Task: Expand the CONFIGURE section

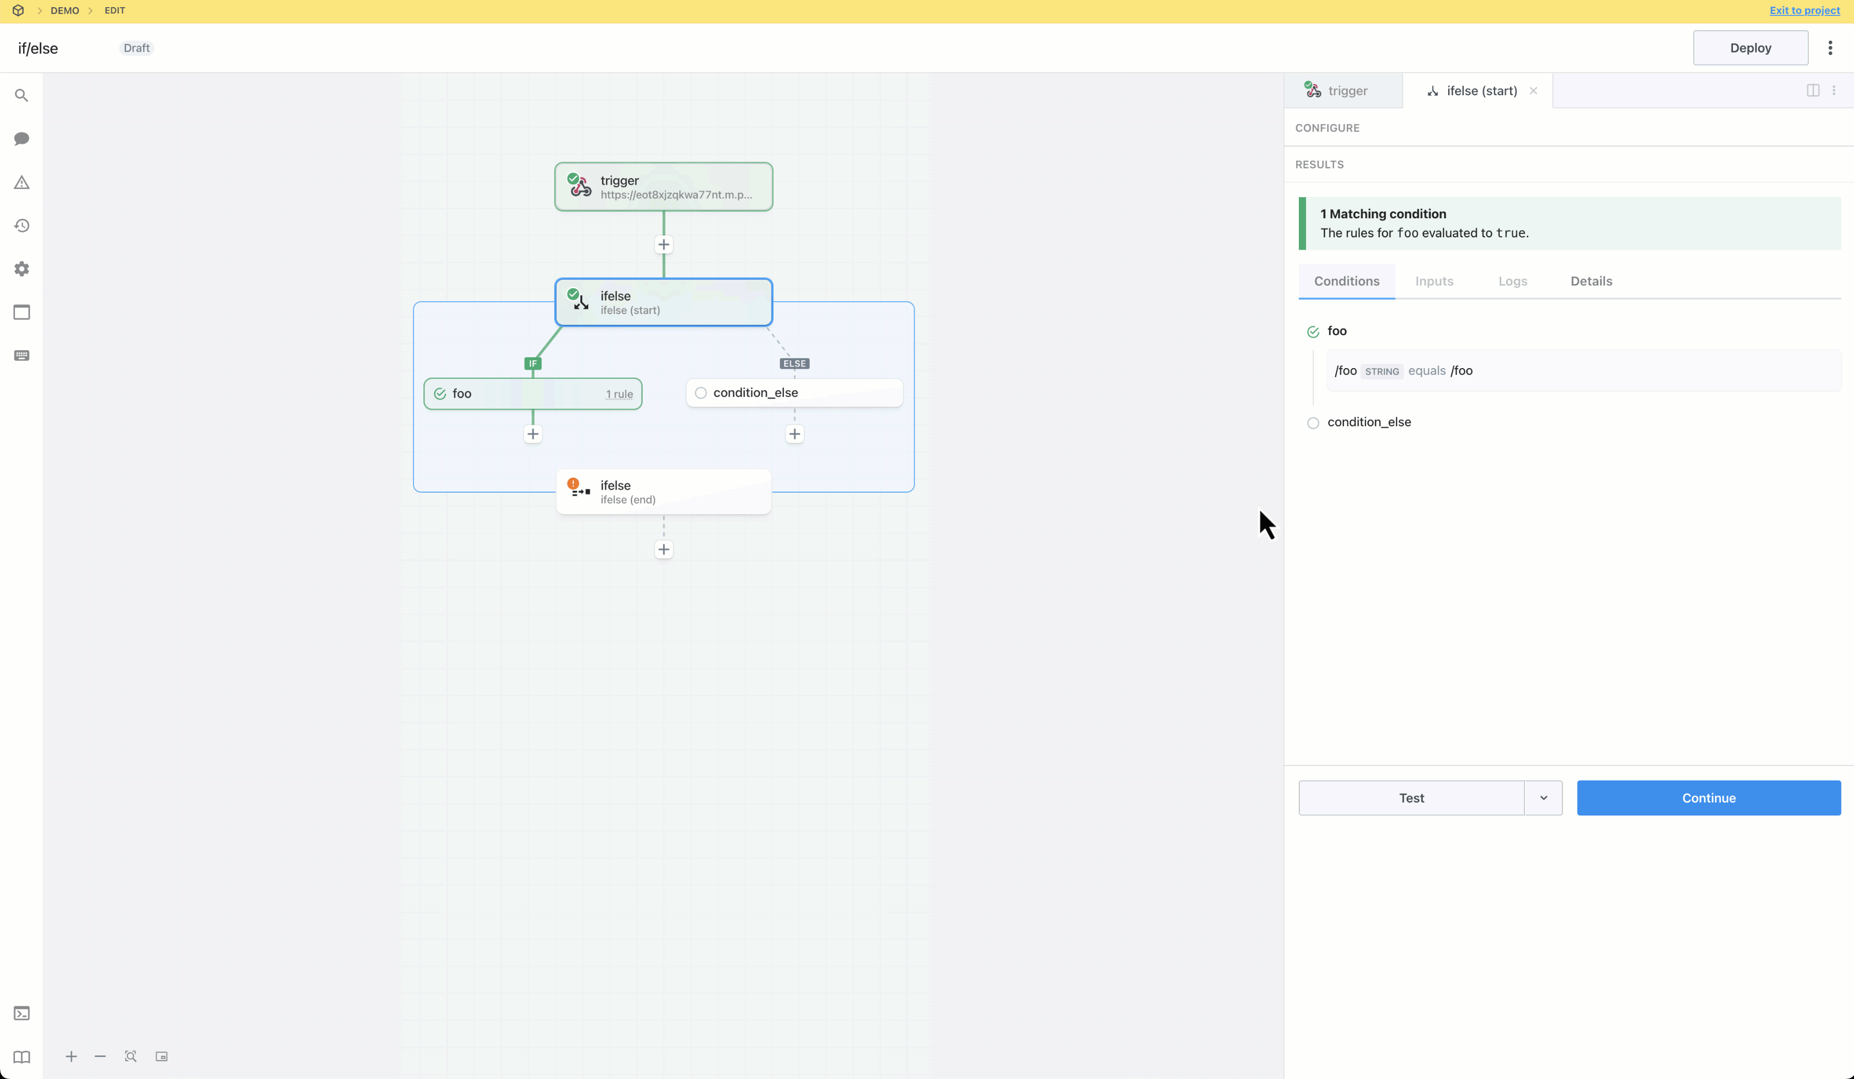Action: (1327, 128)
